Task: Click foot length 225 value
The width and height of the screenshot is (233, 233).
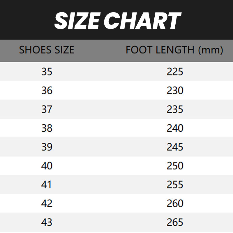Action: coord(175,72)
